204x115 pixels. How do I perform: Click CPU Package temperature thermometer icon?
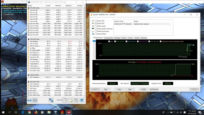point(29,41)
